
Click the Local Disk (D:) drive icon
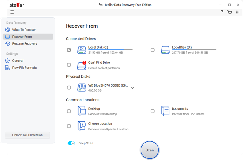pyautogui.click(x=165, y=50)
